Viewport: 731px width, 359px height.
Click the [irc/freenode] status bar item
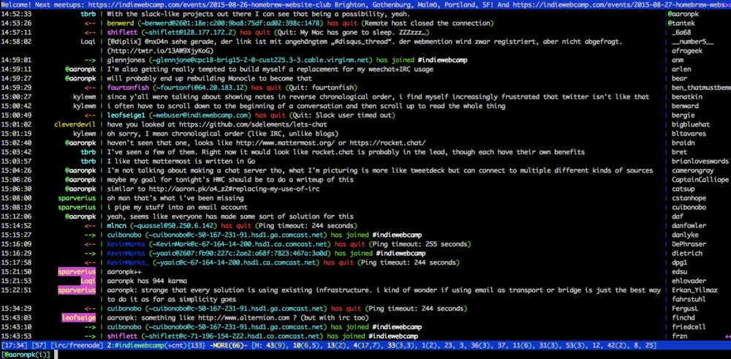point(71,345)
